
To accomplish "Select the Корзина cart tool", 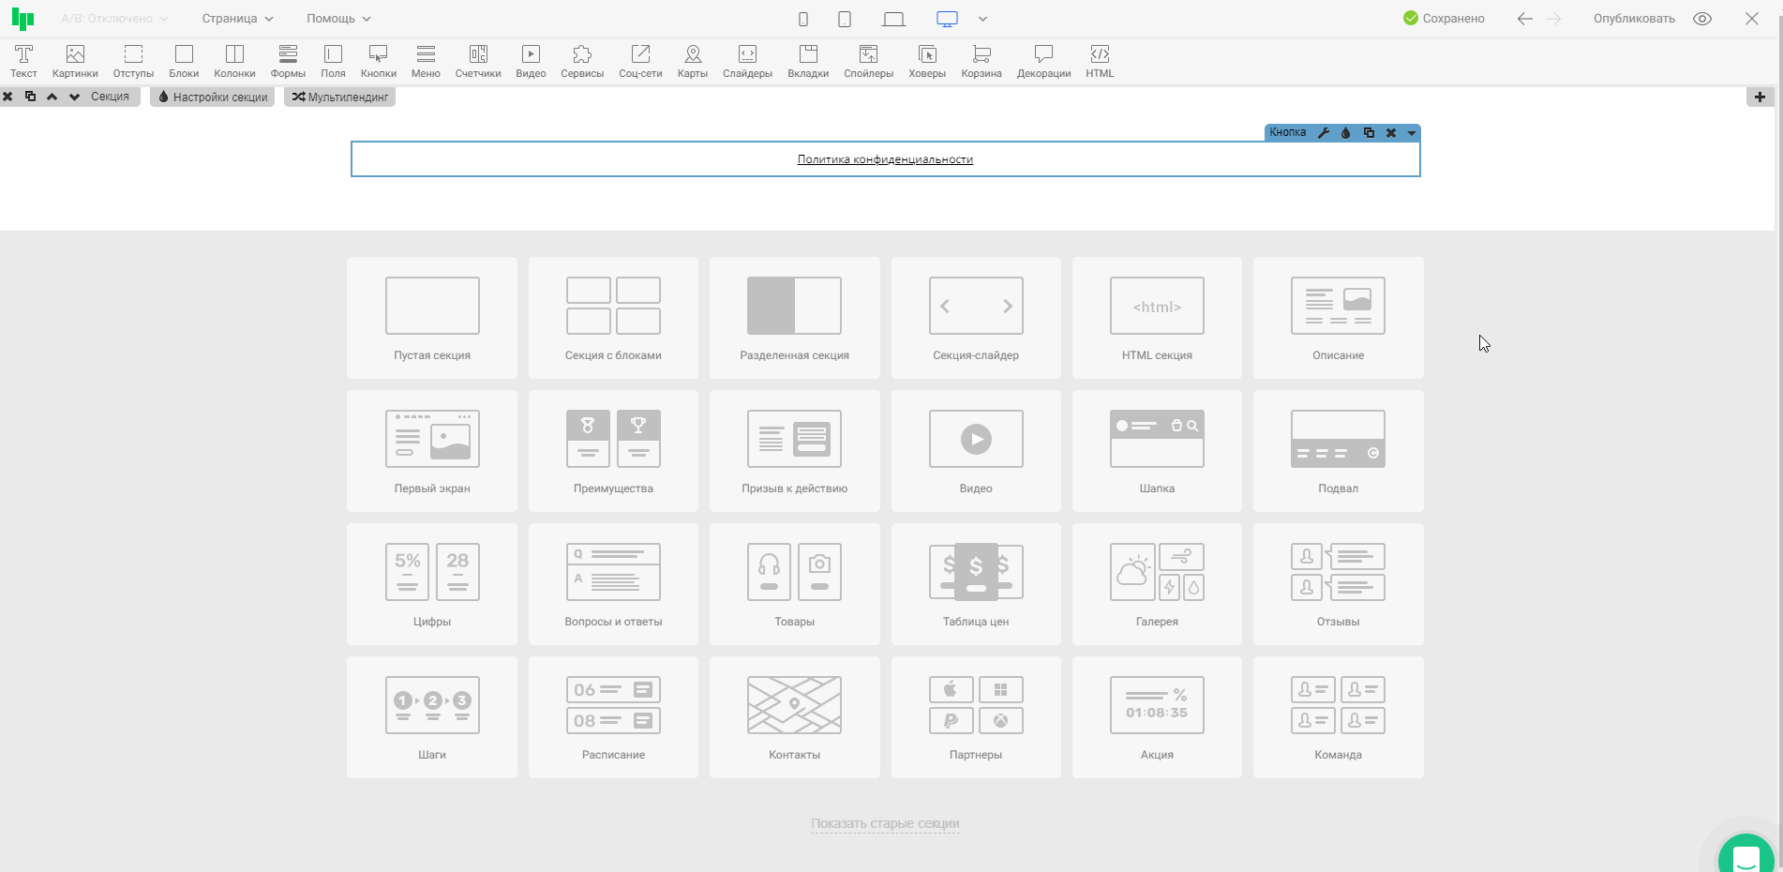I will coord(981,61).
